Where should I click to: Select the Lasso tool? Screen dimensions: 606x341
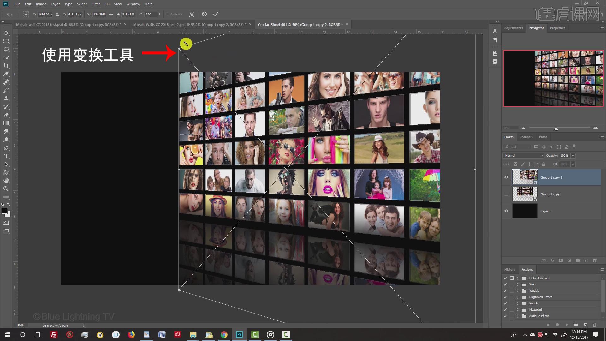6,49
